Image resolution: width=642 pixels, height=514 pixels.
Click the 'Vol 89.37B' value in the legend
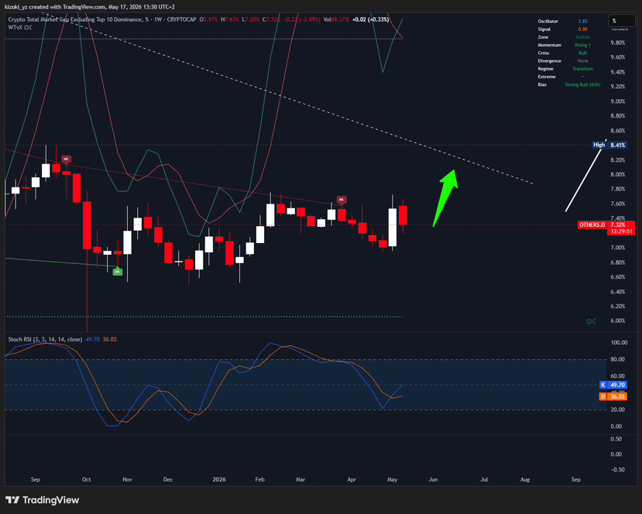[x=336, y=19]
